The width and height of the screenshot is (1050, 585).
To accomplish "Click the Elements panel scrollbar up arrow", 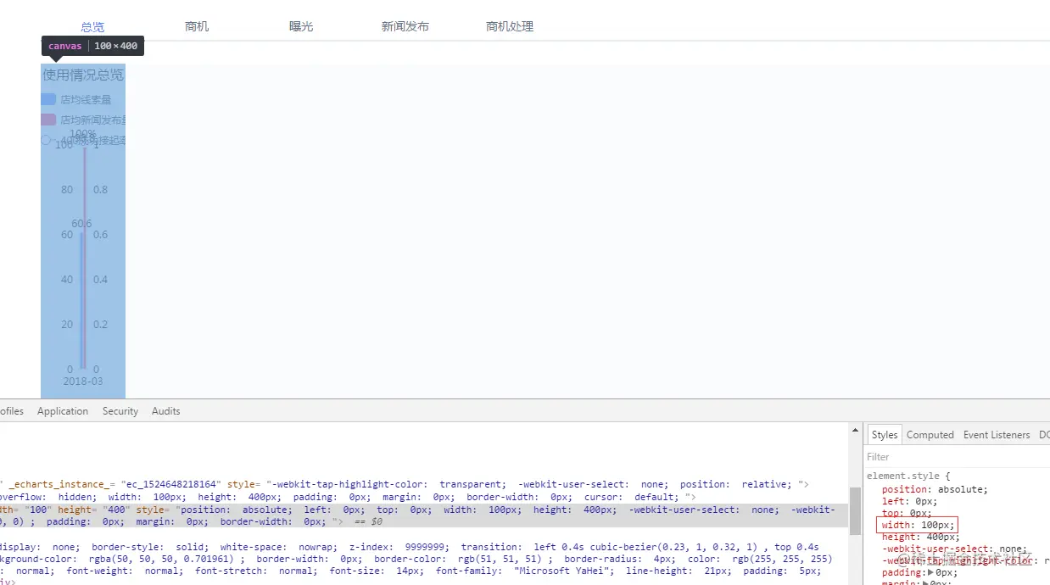I will coord(855,432).
